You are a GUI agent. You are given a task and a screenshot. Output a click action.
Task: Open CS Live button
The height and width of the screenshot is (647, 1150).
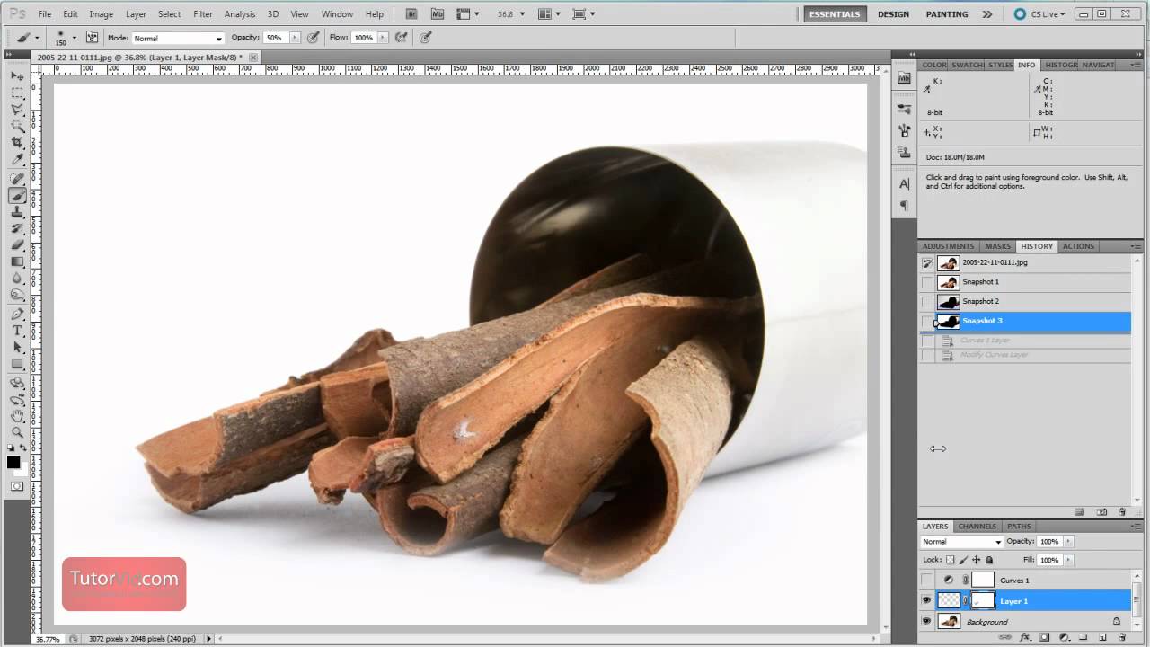point(1039,14)
